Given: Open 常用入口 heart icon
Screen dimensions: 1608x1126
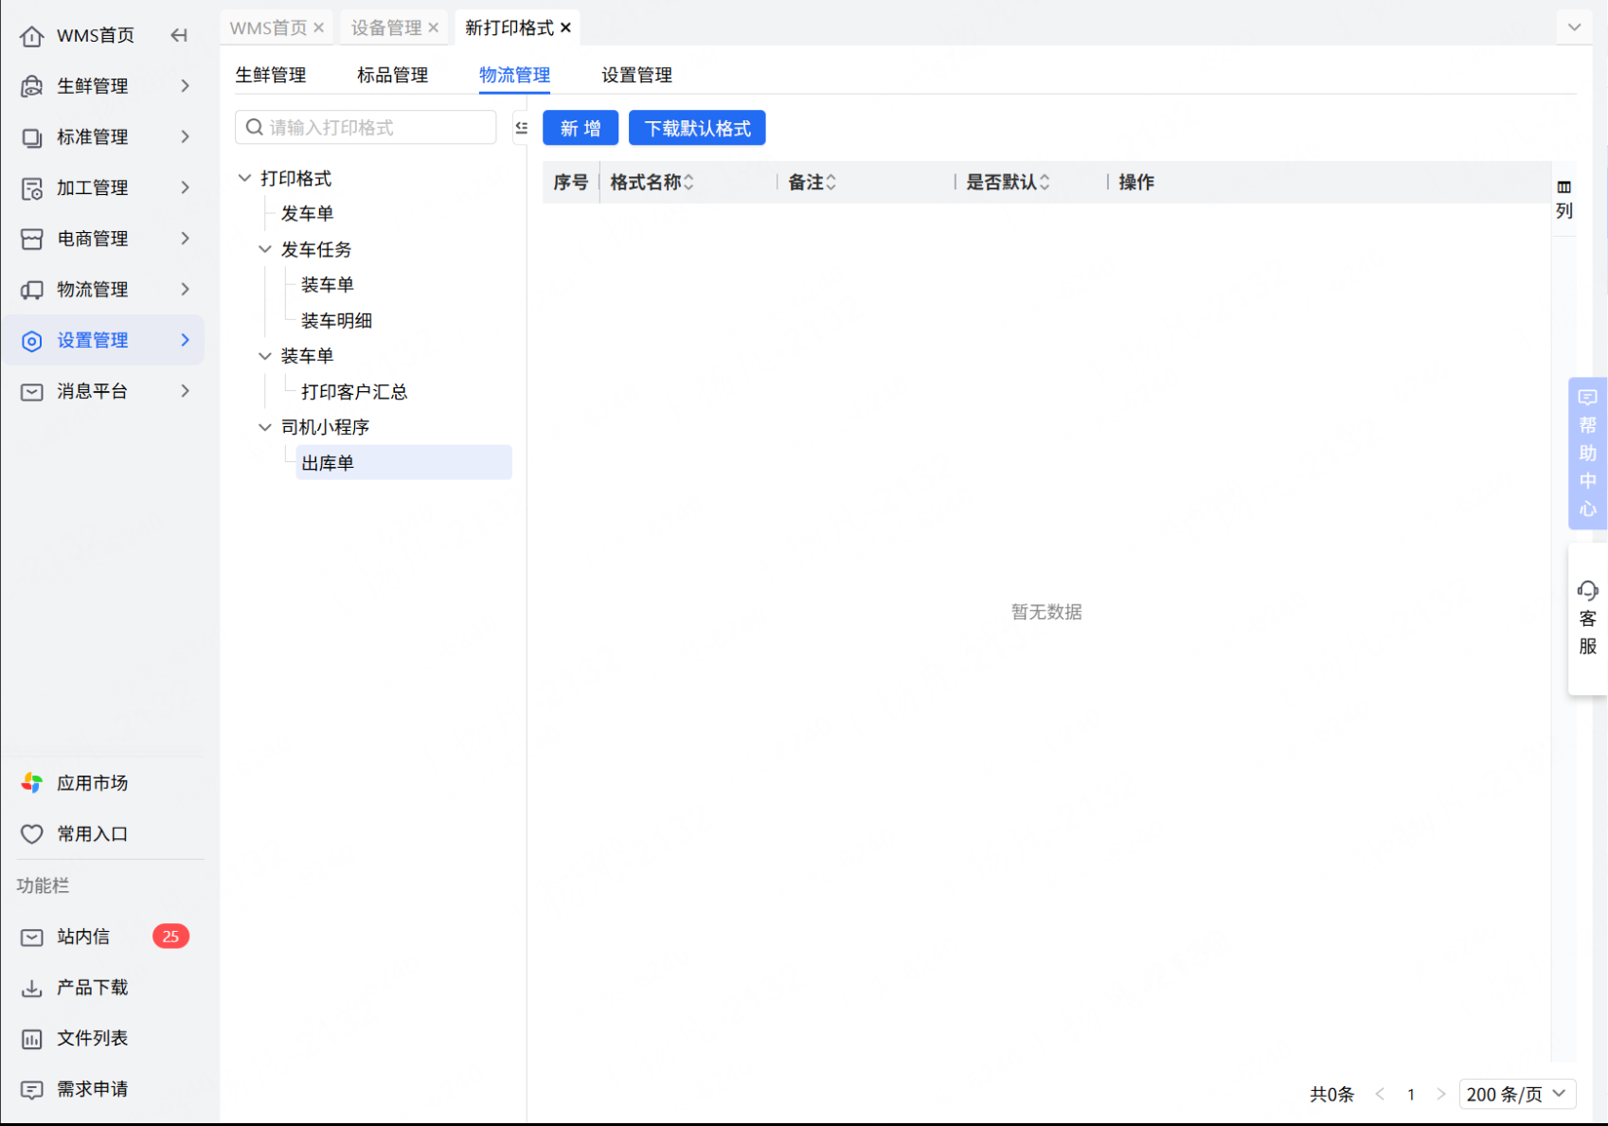Looking at the screenshot, I should [31, 834].
